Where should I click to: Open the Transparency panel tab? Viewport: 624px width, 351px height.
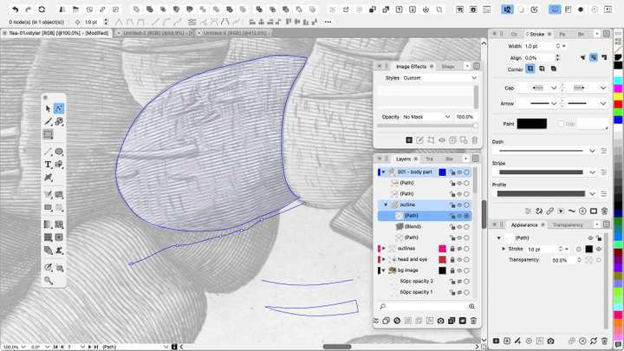pos(568,225)
